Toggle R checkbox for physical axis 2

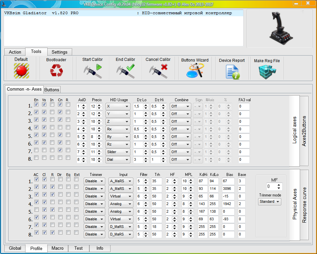point(52,187)
